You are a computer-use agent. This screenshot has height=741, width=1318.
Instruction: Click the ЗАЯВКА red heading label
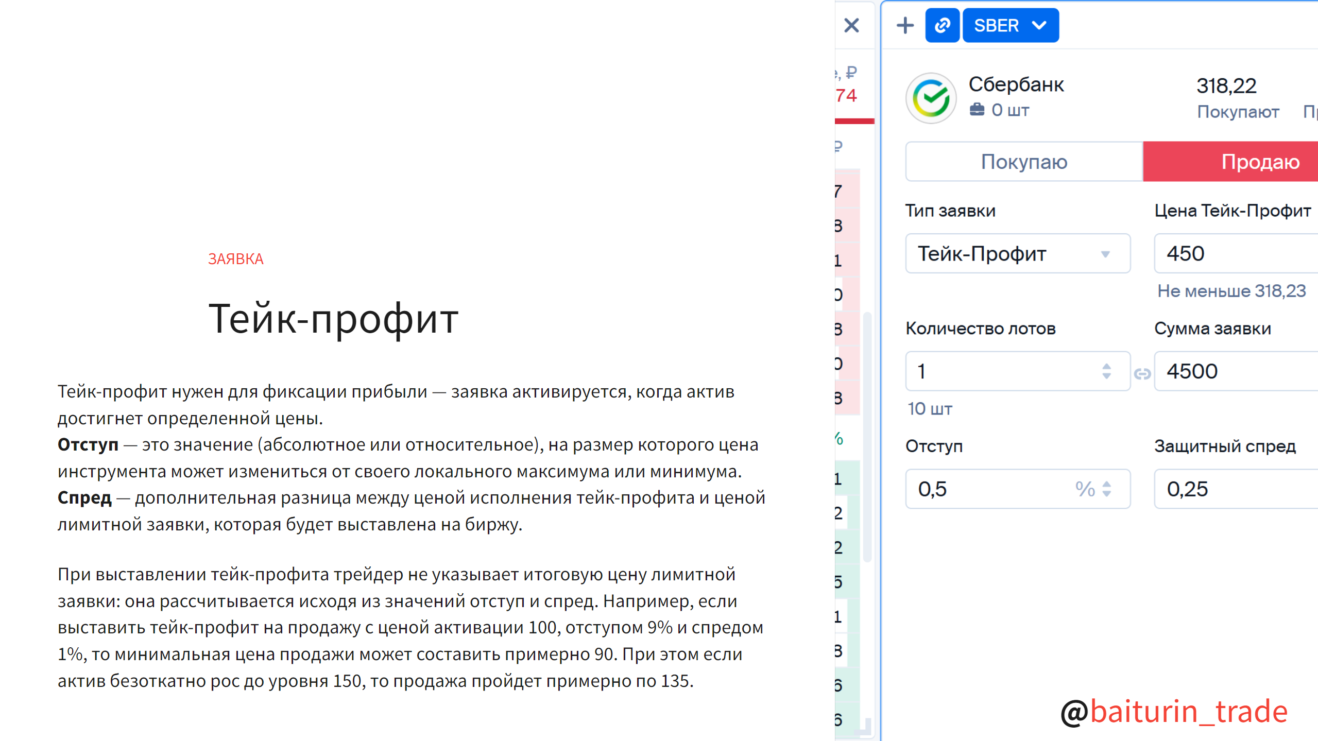tap(235, 259)
